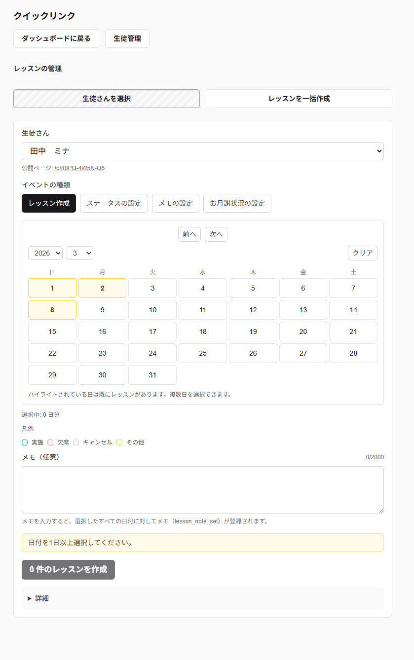This screenshot has width=414, height=660.
Task: Select highlighted day 8 in calendar
Action: 52,310
